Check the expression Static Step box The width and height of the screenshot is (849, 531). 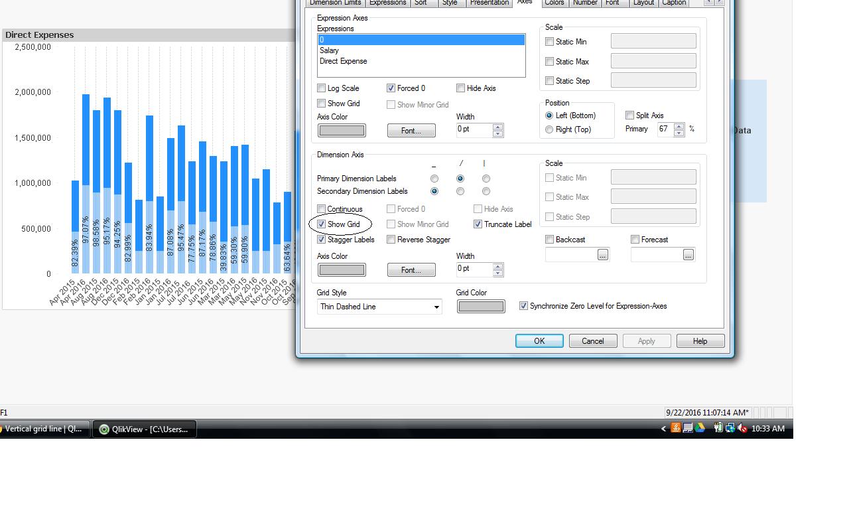pos(549,81)
